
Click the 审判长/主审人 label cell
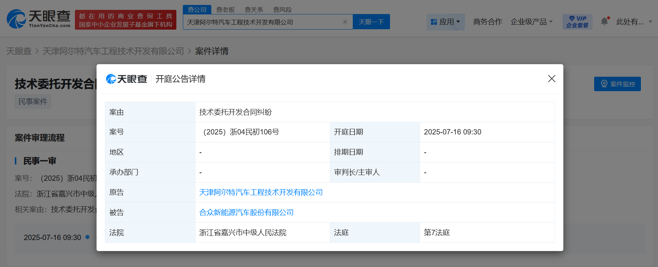click(375, 172)
